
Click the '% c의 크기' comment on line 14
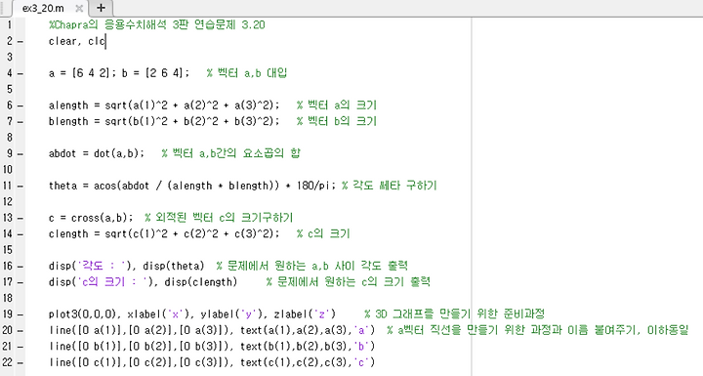coord(323,233)
